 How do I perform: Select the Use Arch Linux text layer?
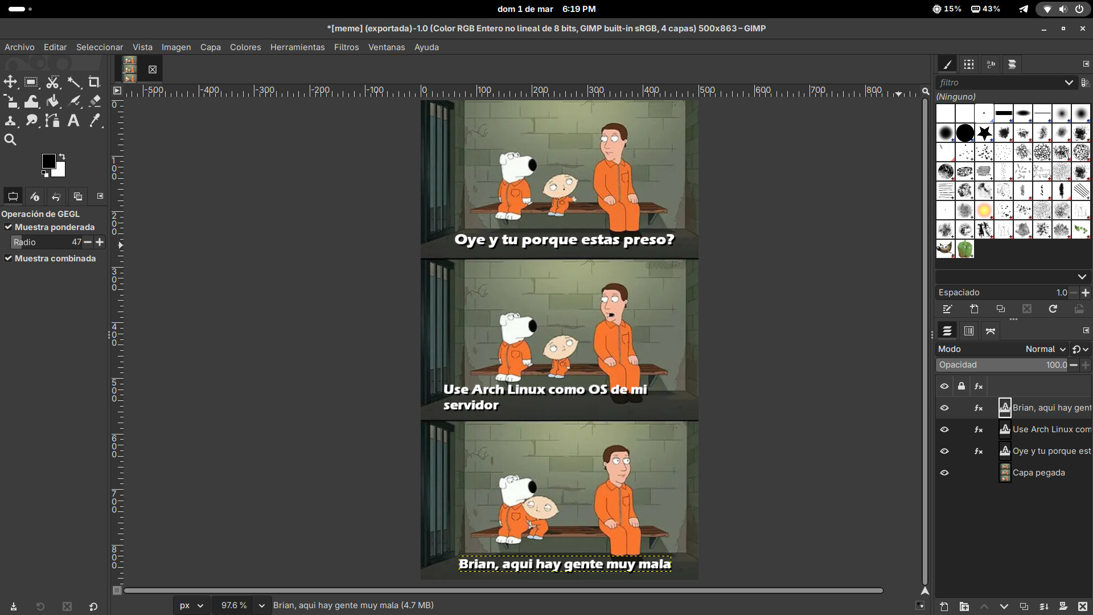[x=1050, y=429]
